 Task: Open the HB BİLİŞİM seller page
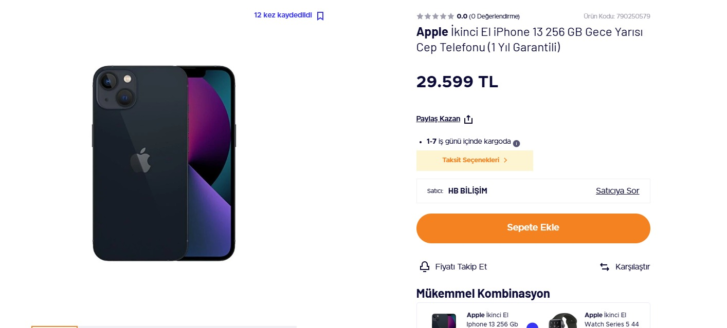[x=467, y=191]
